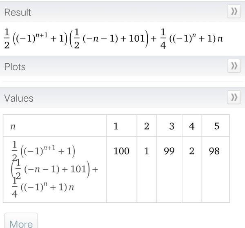Select column header 2 in the Values table
The image size is (245, 228).
pyautogui.click(x=147, y=126)
